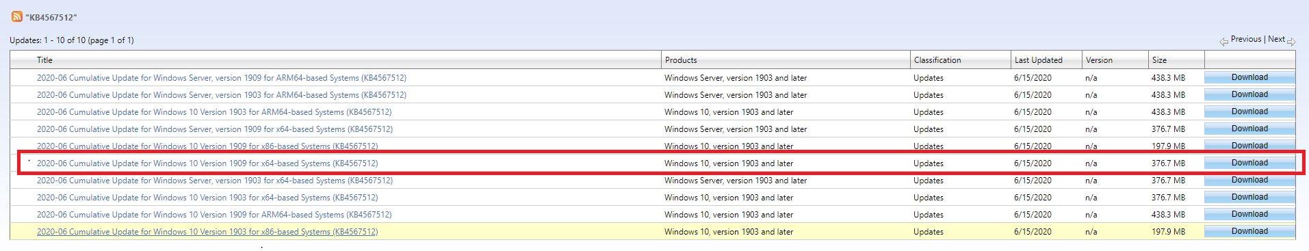Go to Next results page link

pos(1276,39)
